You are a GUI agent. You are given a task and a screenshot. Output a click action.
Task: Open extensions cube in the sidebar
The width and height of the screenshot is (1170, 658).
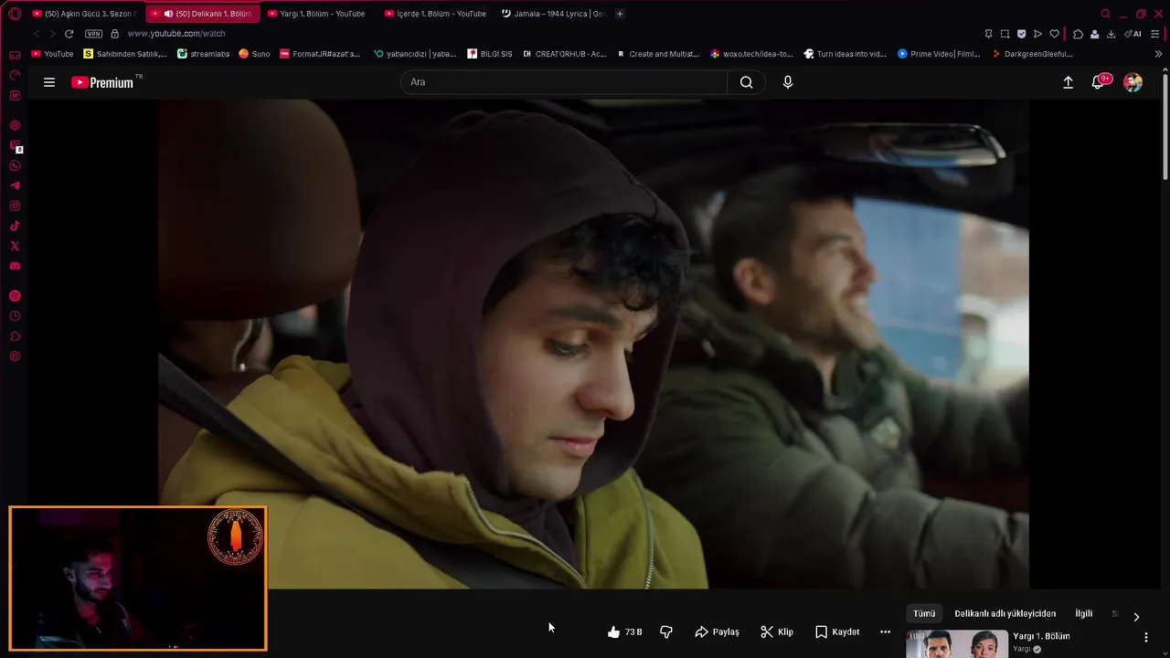[15, 336]
